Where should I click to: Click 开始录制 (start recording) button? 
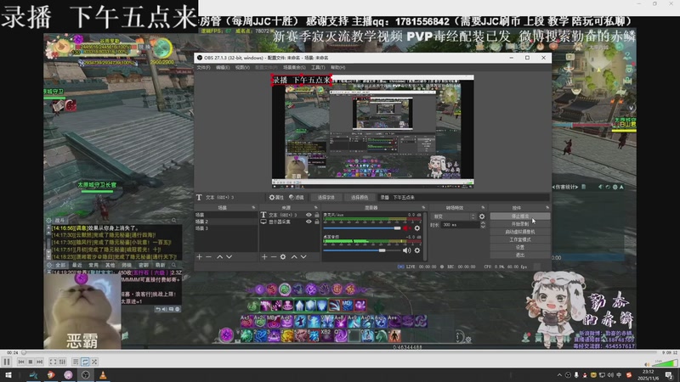click(520, 224)
